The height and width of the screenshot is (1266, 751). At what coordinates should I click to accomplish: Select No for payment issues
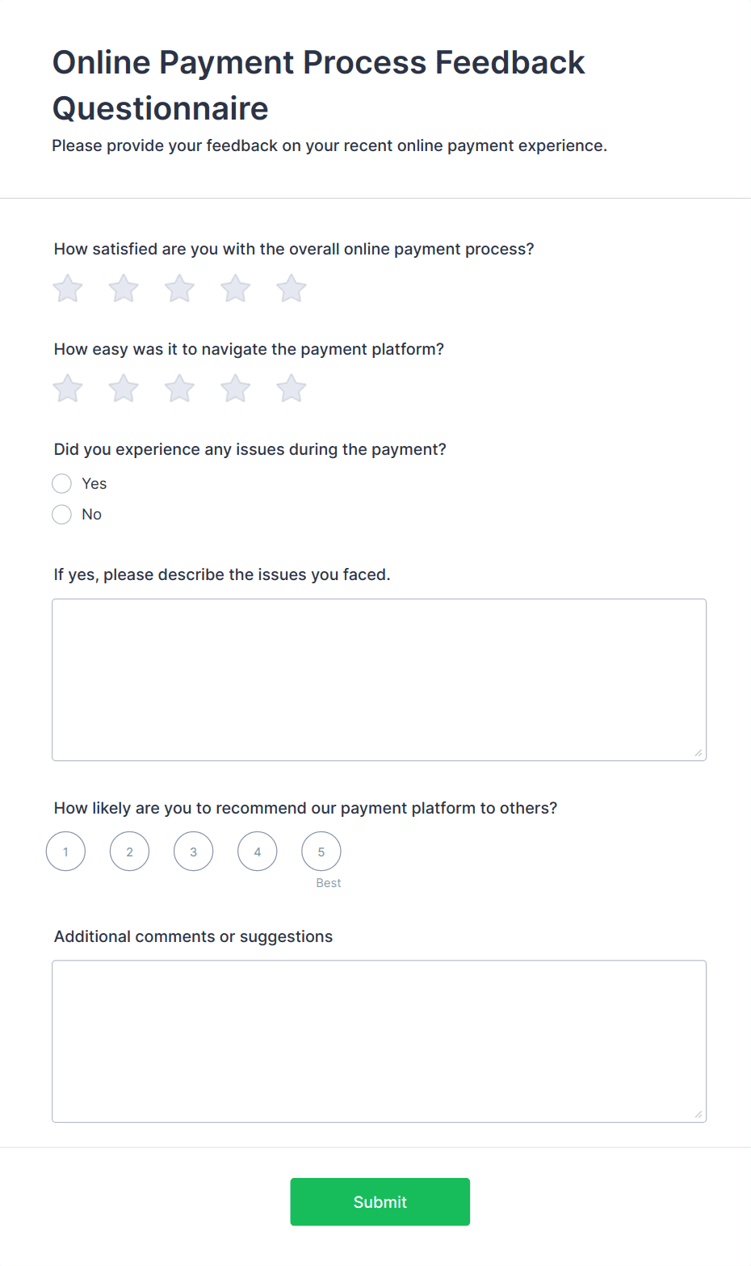[x=62, y=514]
